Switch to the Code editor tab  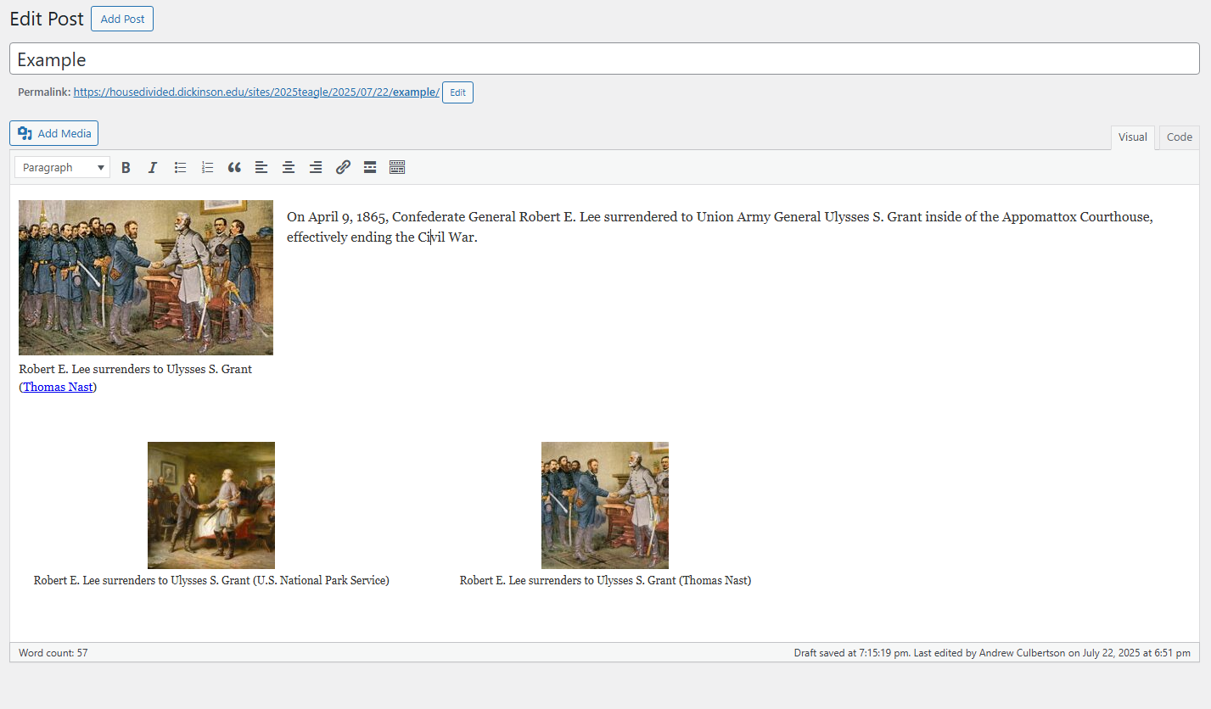[x=1180, y=137]
